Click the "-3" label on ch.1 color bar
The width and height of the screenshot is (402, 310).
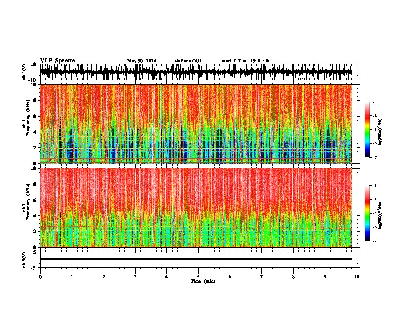tap(374, 102)
